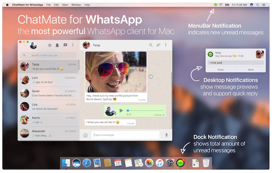
Task: Open the emoji picker smiley icon
Action: [85, 135]
